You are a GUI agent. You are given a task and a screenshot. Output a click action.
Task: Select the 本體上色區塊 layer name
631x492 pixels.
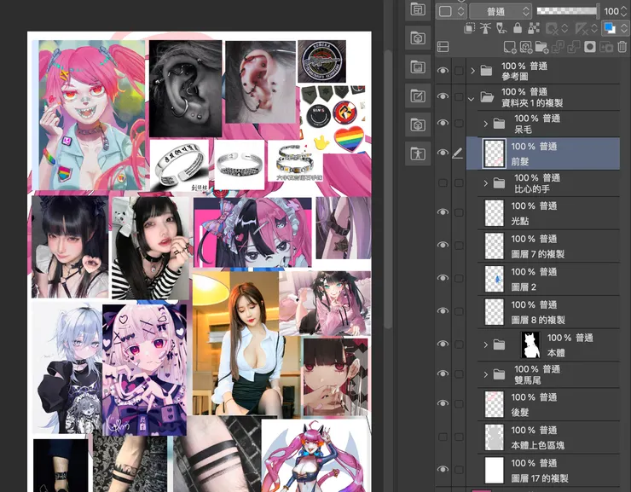pyautogui.click(x=538, y=445)
